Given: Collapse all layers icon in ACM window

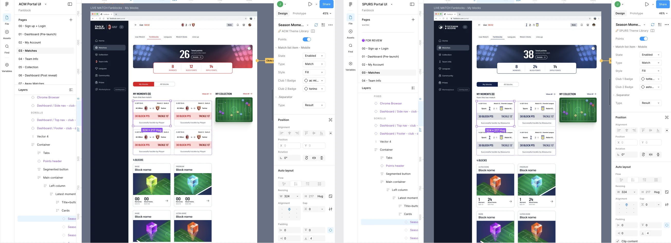Looking at the screenshot, I should pyautogui.click(x=71, y=90).
